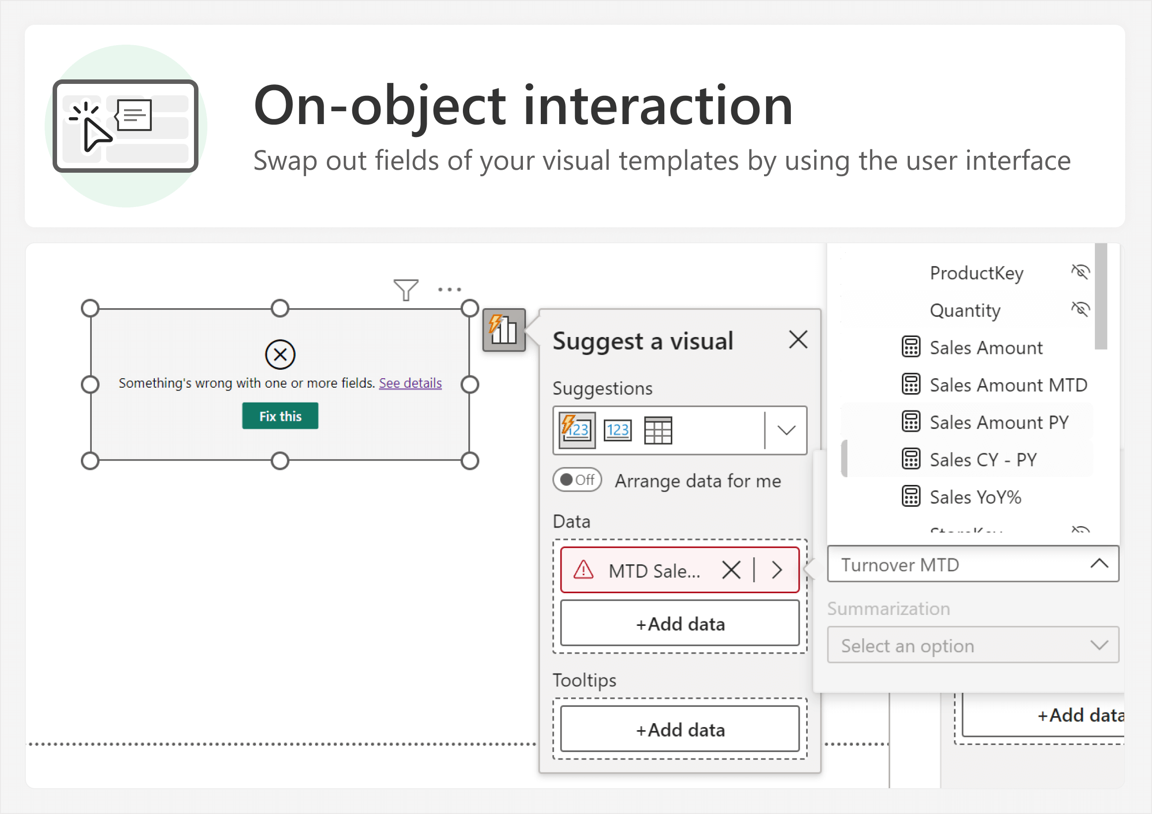Click the close X on suggest visual panel
This screenshot has height=814, width=1152.
[x=797, y=340]
